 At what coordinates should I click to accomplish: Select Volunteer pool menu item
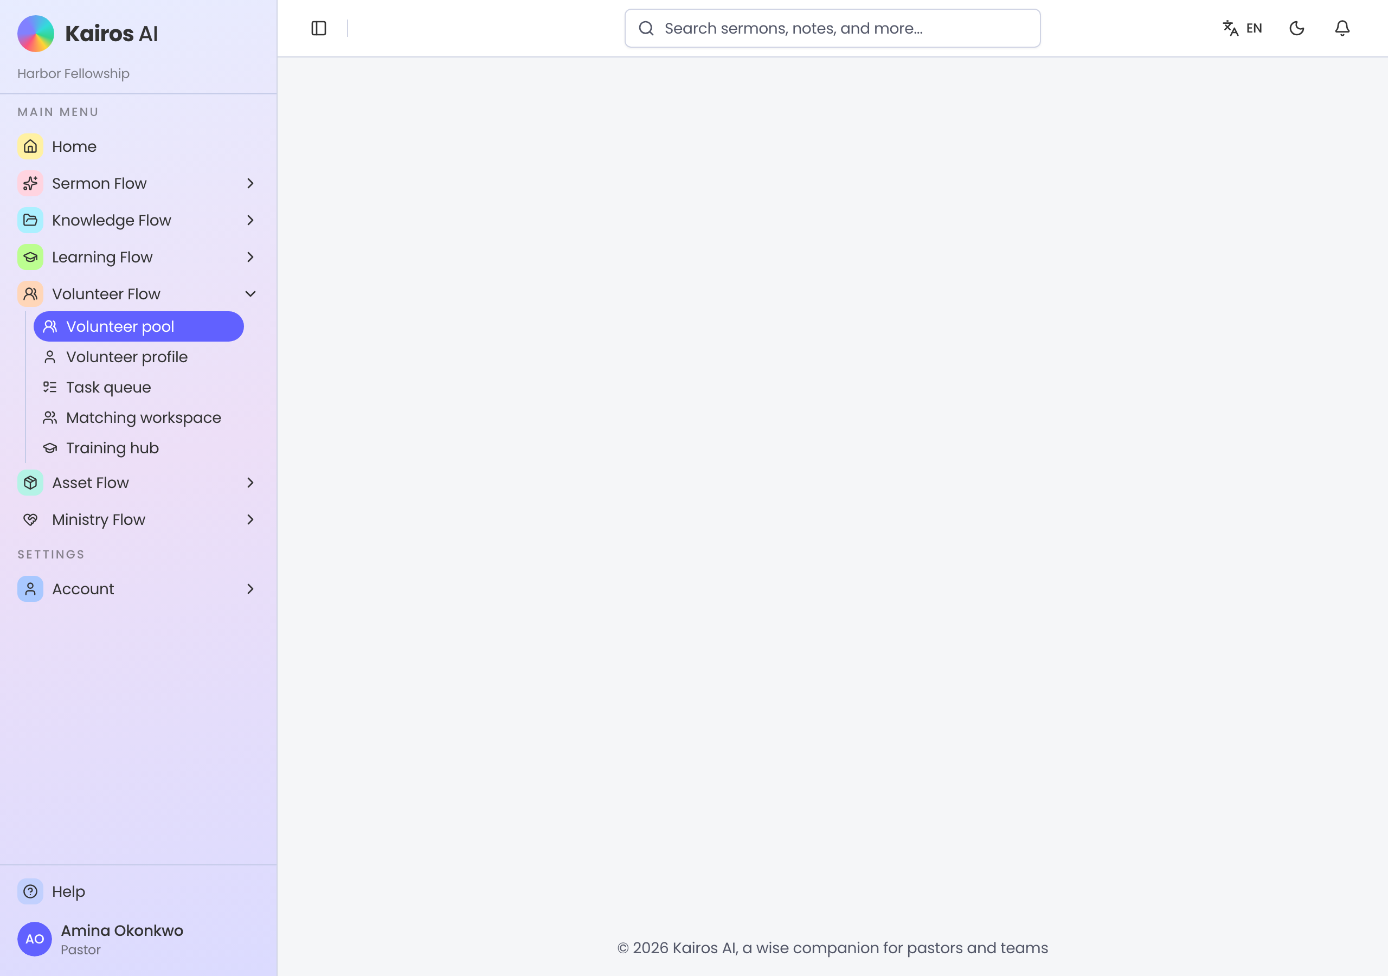tap(138, 326)
